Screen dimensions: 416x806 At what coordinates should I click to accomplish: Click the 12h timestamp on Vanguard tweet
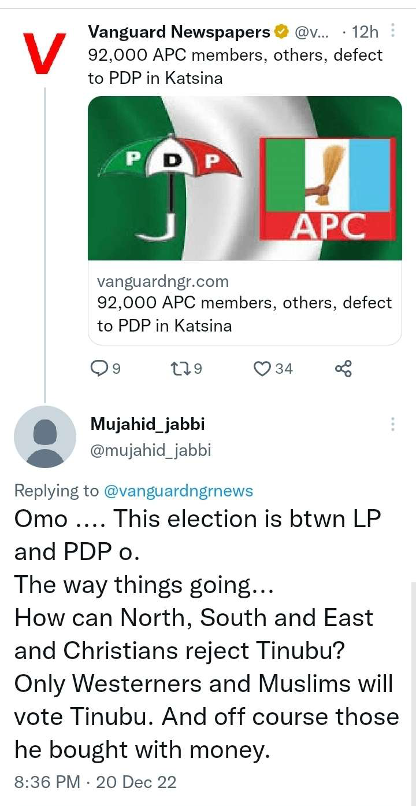pos(365,32)
